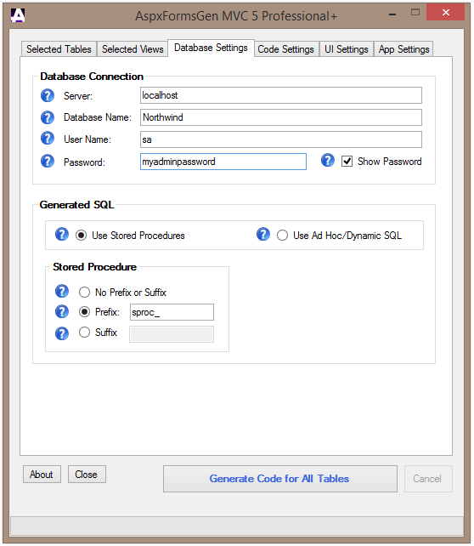The width and height of the screenshot is (474, 546).
Task: Minimize the AspxFormsGen window
Action: coord(392,14)
